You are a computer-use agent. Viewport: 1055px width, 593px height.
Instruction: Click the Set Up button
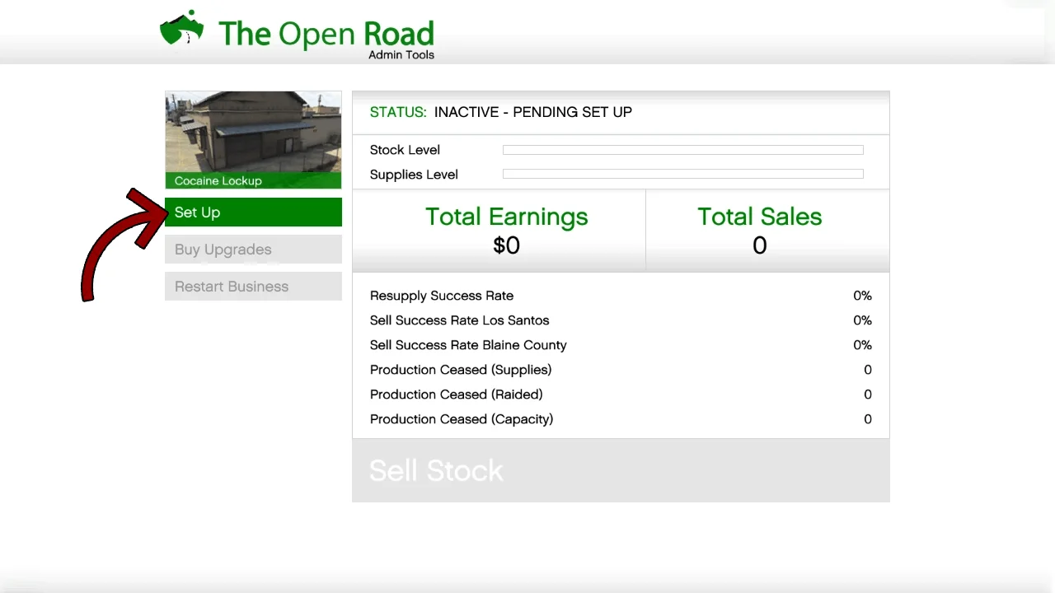pyautogui.click(x=253, y=212)
